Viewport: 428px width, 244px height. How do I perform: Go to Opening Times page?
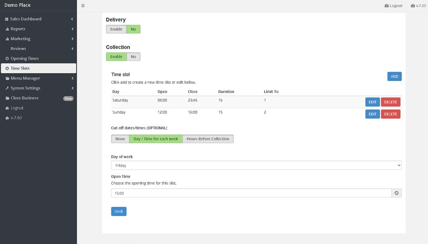tap(38, 58)
